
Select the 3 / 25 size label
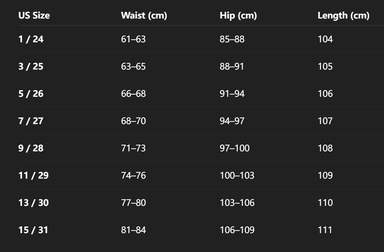point(31,66)
